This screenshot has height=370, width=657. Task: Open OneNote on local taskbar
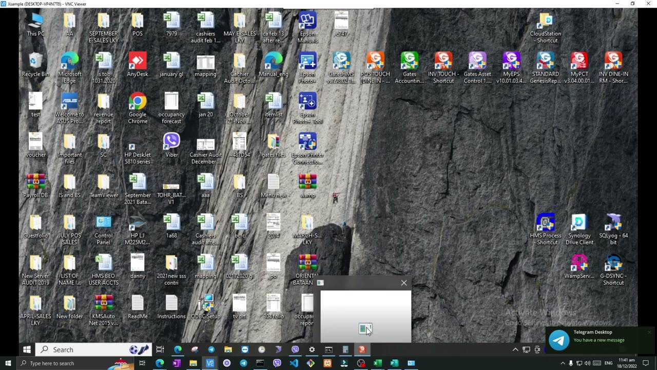176,363
